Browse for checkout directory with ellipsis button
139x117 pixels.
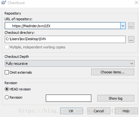click(131, 39)
